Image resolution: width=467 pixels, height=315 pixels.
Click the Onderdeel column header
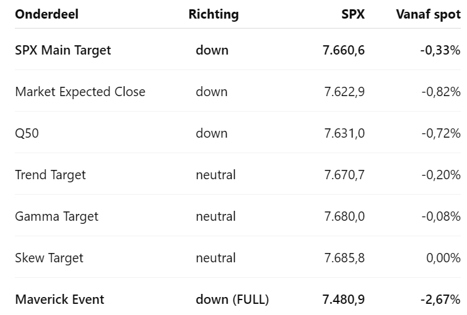click(x=46, y=14)
